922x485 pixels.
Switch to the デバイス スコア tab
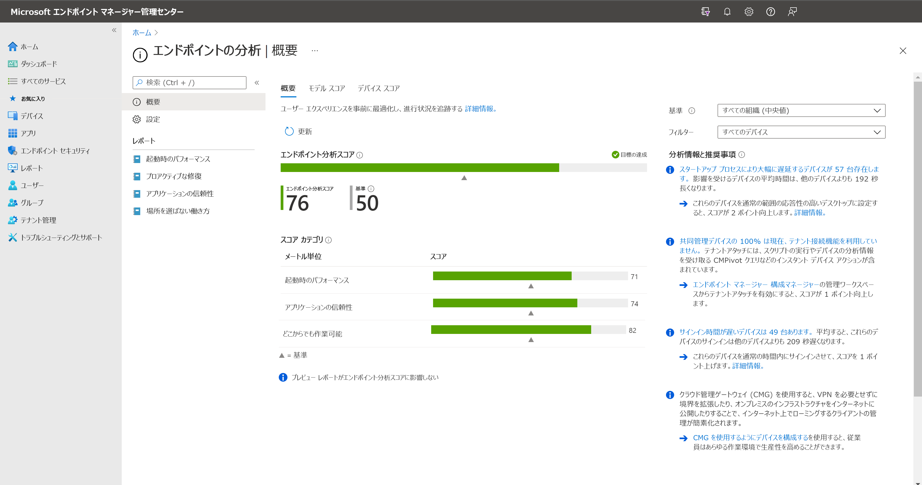point(378,88)
